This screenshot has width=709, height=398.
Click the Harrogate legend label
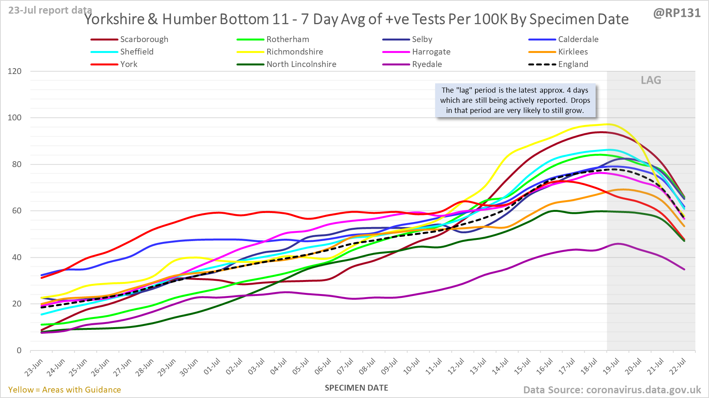point(431,52)
